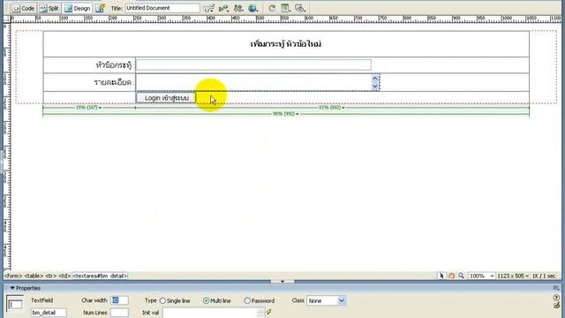Open the Visual Aids eye menu

(x=300, y=8)
